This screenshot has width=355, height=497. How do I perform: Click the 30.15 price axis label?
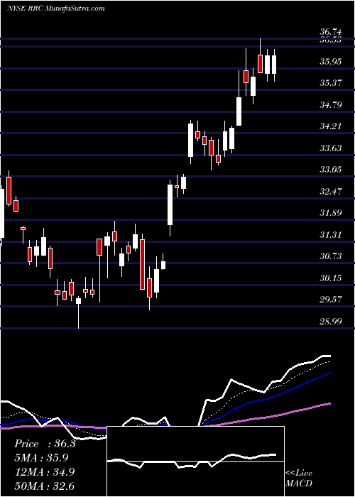(330, 278)
